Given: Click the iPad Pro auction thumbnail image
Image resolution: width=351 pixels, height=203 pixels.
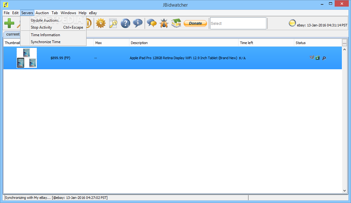Looking at the screenshot, I should click(x=27, y=58).
